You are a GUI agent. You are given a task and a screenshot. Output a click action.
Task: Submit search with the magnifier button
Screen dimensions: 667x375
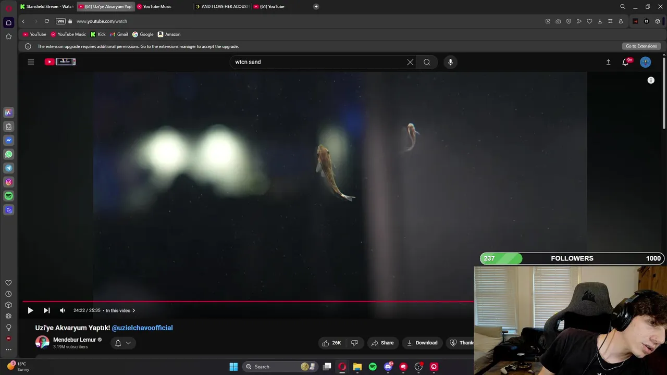coord(427,62)
